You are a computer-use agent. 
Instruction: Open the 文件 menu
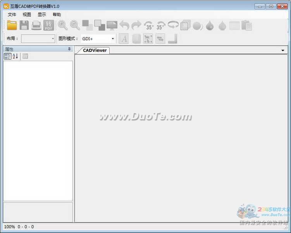(12, 14)
